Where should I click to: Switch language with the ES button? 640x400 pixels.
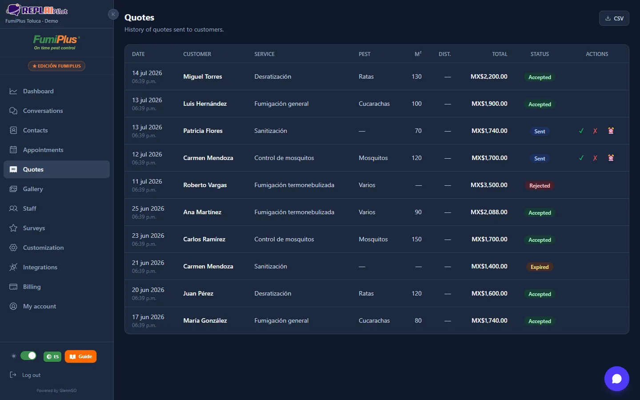(x=52, y=356)
